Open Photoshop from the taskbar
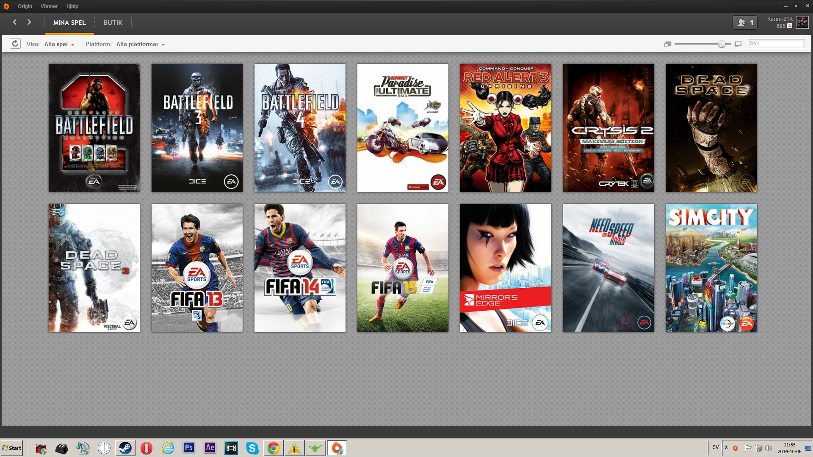The image size is (813, 457). tap(189, 448)
